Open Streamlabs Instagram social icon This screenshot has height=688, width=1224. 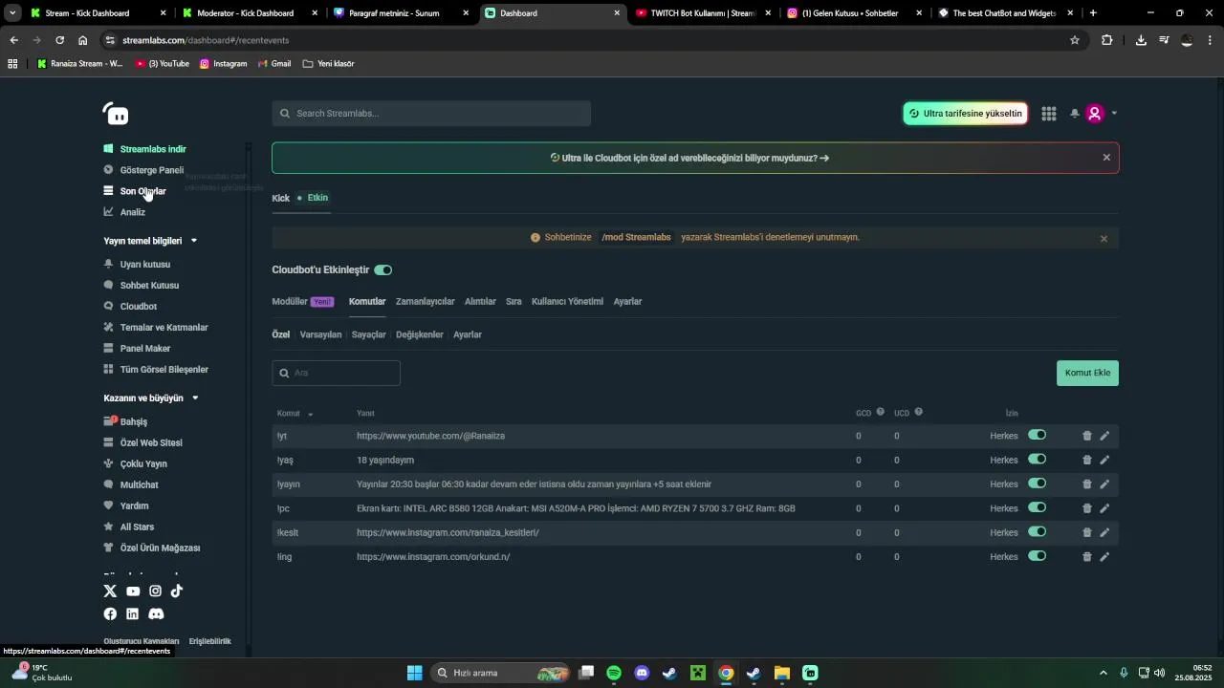155,591
